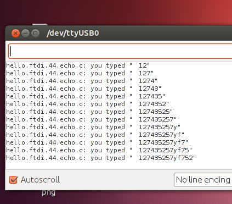Click output line ending with "127435257yf75"

click(99, 150)
